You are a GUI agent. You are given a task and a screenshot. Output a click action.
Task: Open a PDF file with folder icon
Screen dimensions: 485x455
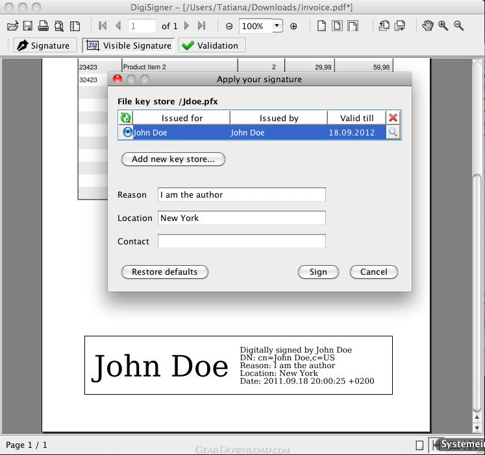[x=13, y=26]
